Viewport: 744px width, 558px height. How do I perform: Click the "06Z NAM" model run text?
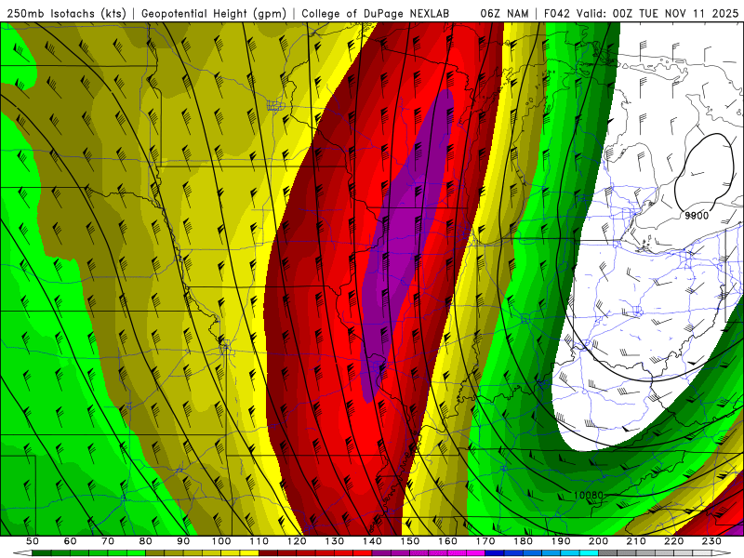pos(504,14)
